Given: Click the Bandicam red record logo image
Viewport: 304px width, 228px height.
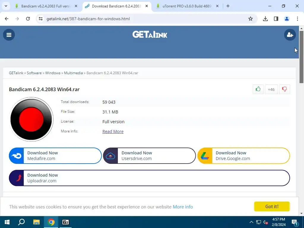Looking at the screenshot, I should [31, 119].
